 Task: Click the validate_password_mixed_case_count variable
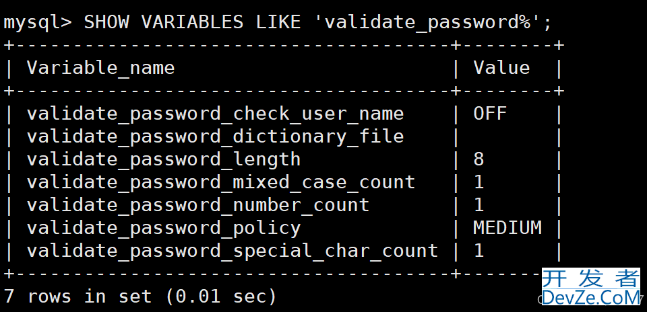click(221, 182)
